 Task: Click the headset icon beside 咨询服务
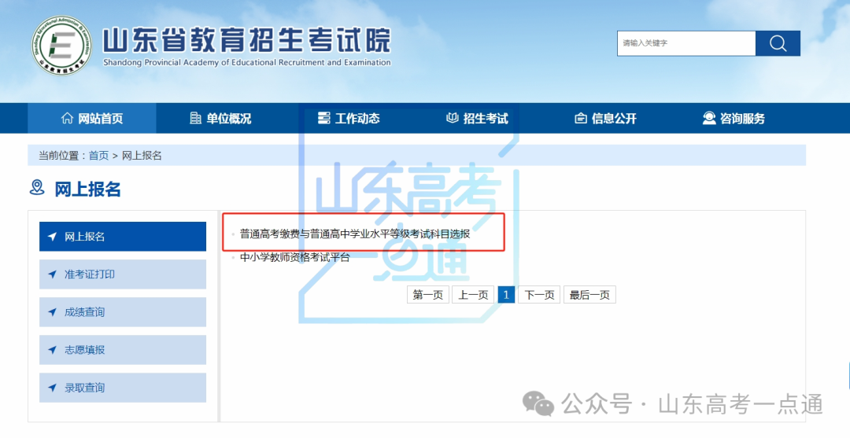pos(708,119)
